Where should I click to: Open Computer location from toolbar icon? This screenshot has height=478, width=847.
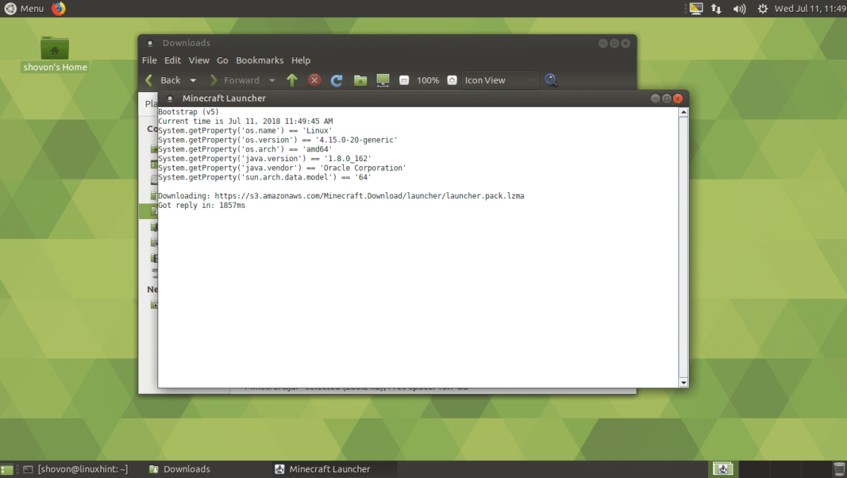point(383,80)
